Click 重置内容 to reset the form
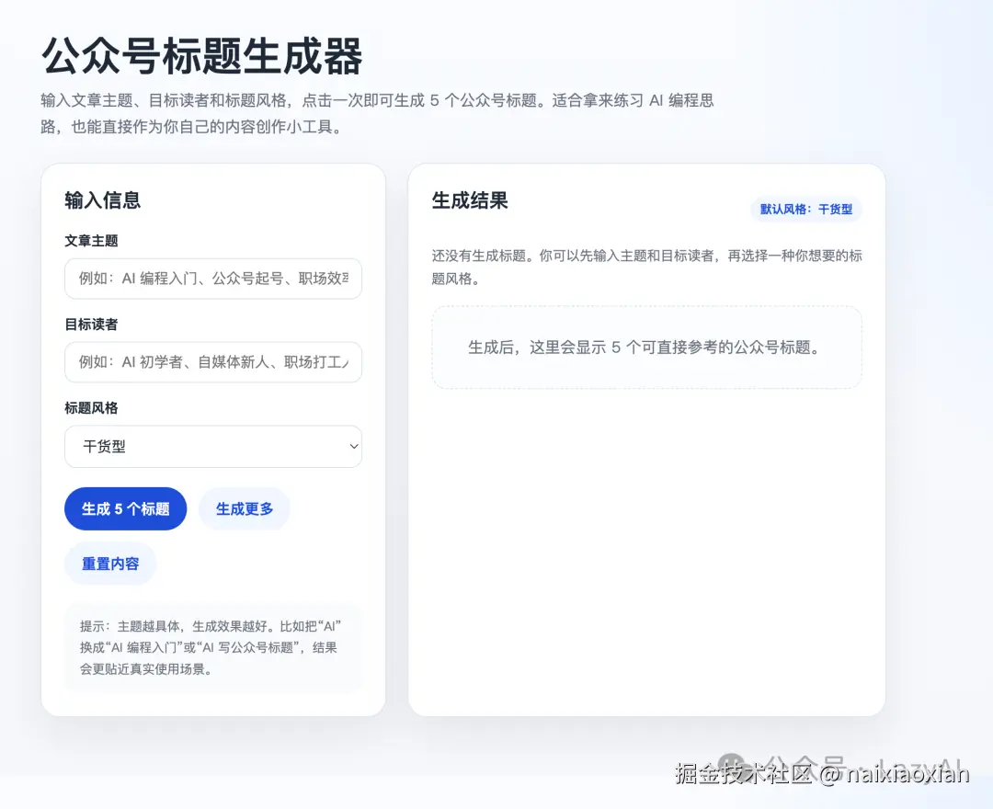The width and height of the screenshot is (993, 809). pos(110,564)
